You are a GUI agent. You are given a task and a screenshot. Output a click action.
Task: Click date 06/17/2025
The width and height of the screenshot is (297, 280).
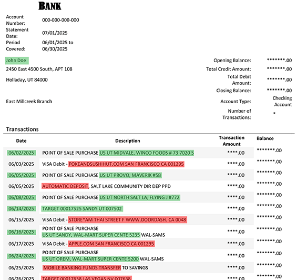(x=21, y=244)
